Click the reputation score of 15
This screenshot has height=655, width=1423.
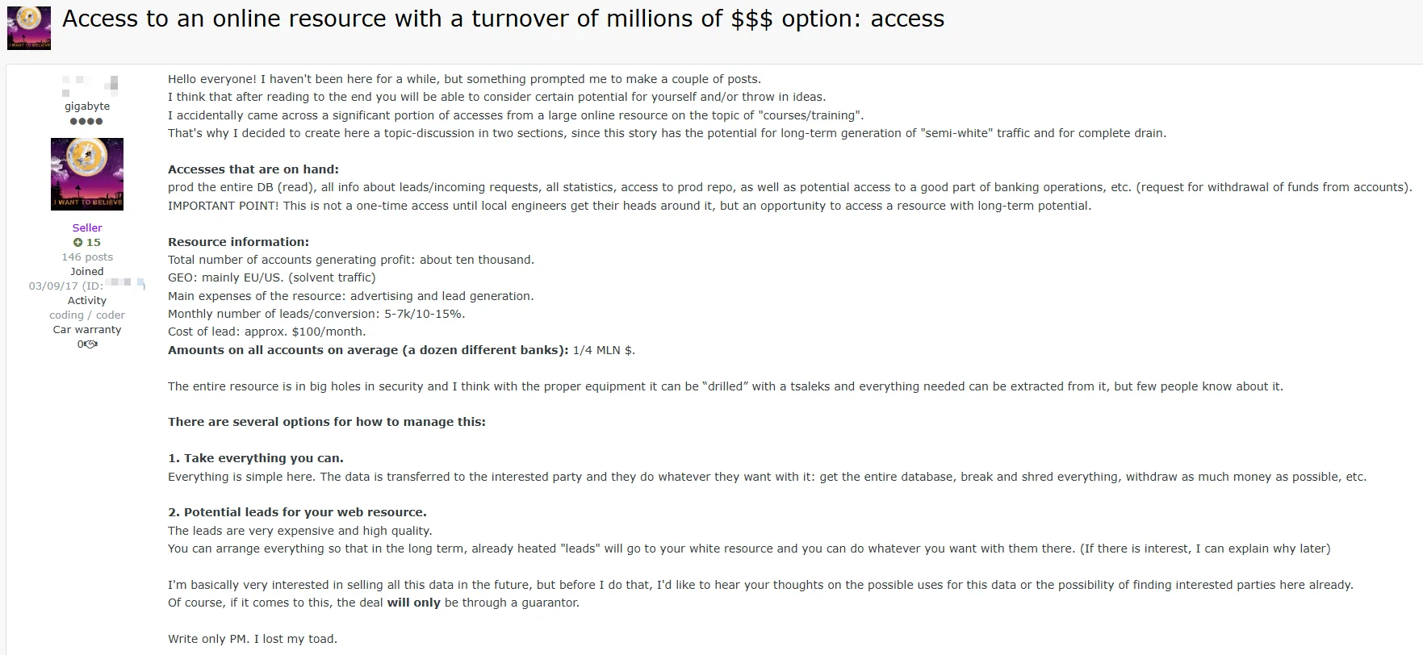[94, 242]
